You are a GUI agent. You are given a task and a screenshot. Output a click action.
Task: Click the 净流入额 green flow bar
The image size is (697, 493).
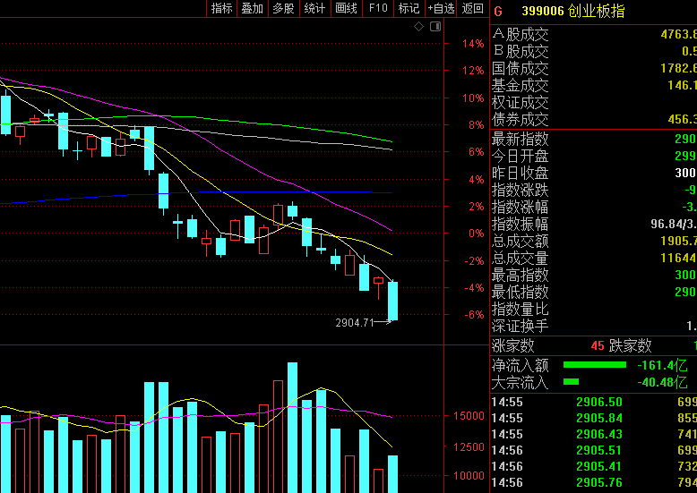tap(594, 365)
